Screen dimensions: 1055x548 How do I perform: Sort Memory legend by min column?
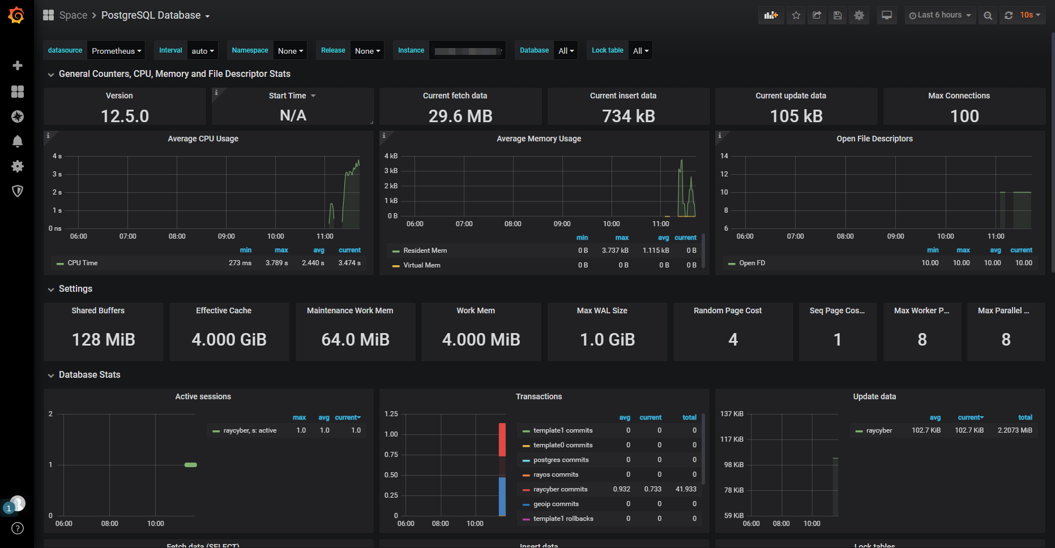pyautogui.click(x=582, y=238)
